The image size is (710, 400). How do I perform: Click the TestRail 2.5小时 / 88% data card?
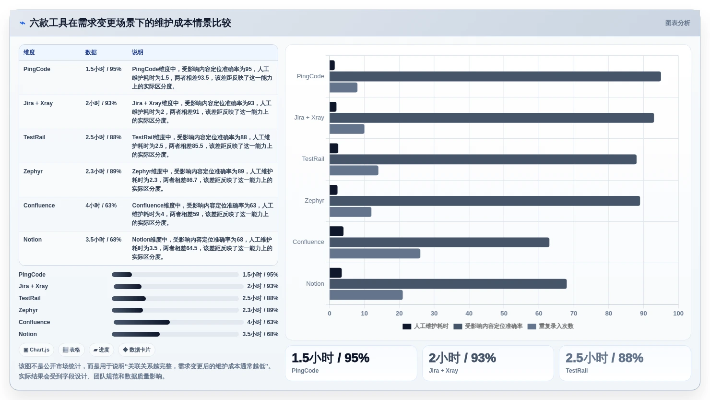click(625, 364)
